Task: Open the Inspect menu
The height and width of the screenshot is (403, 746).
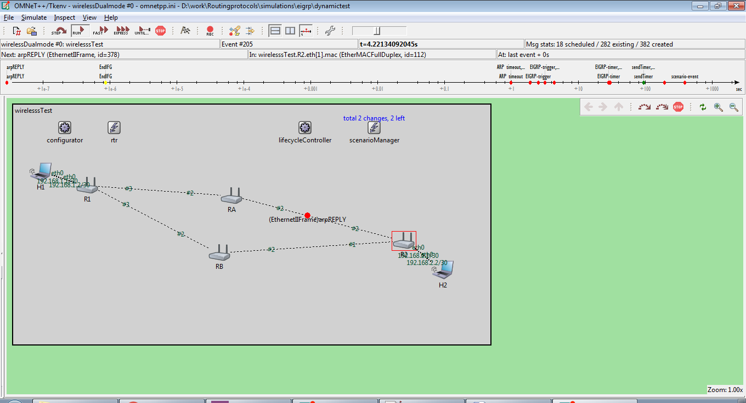Action: (x=65, y=18)
